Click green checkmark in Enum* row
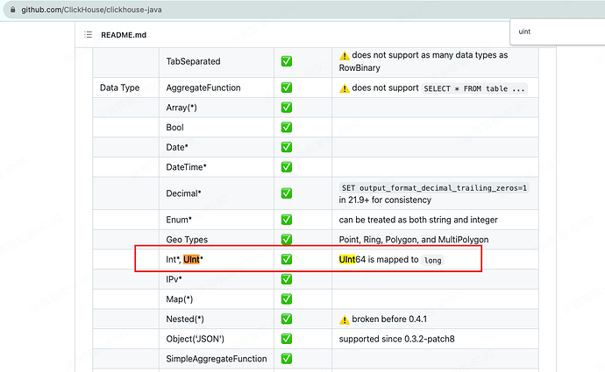605x372 pixels. (x=287, y=220)
